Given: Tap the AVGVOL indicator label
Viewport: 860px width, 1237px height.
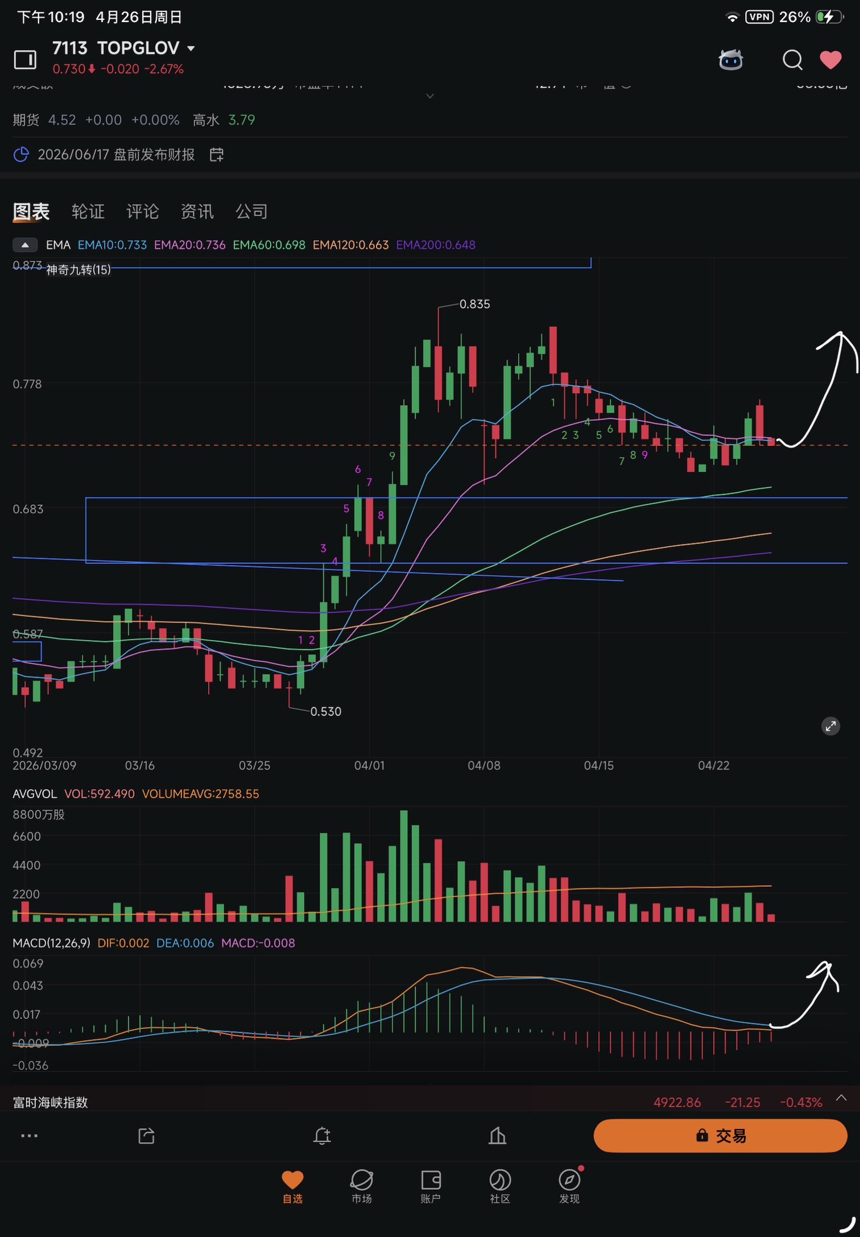Looking at the screenshot, I should (35, 794).
